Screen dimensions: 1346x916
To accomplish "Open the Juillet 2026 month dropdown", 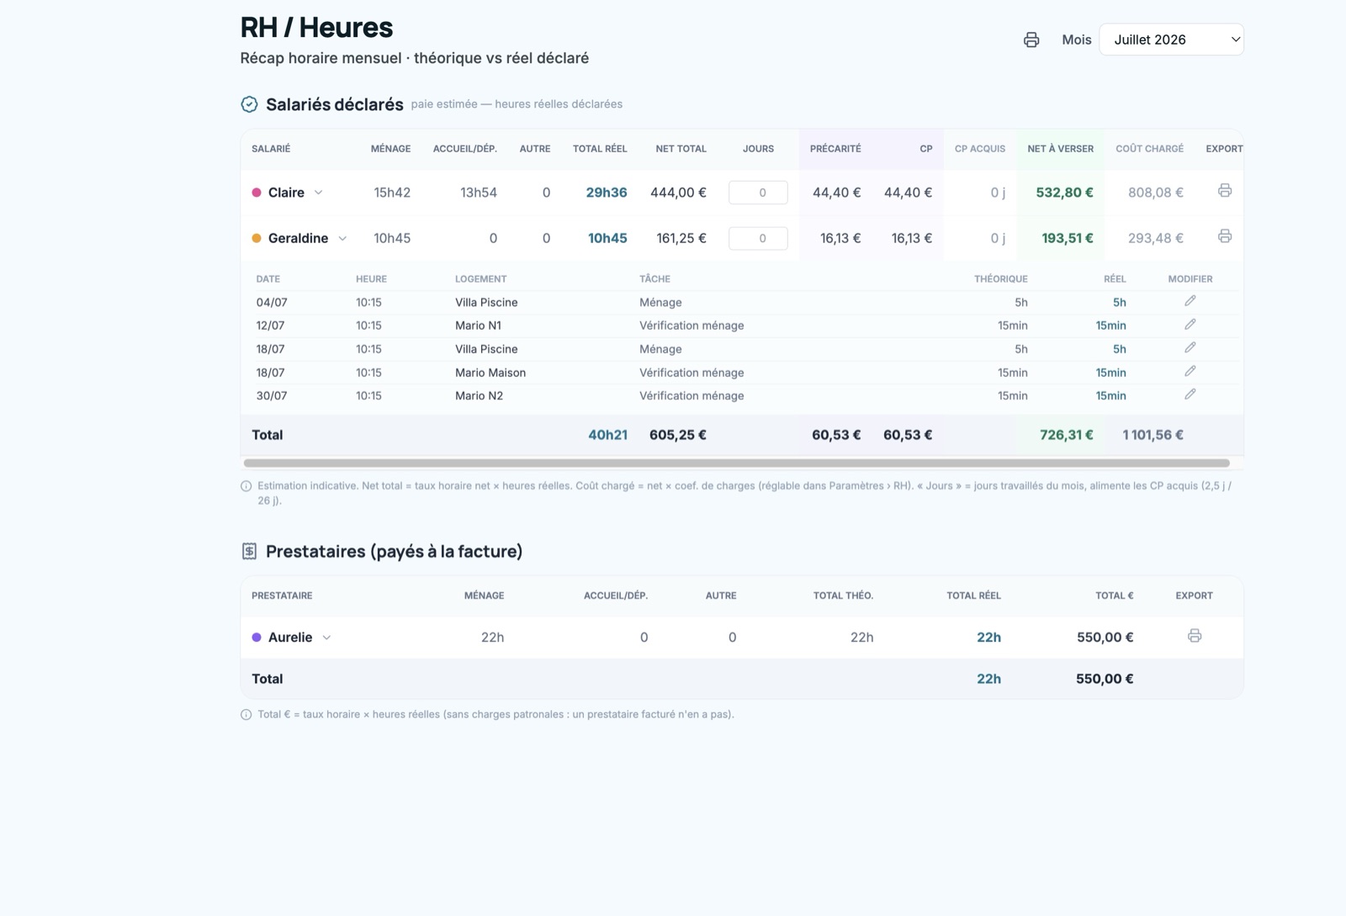I will click(x=1171, y=40).
